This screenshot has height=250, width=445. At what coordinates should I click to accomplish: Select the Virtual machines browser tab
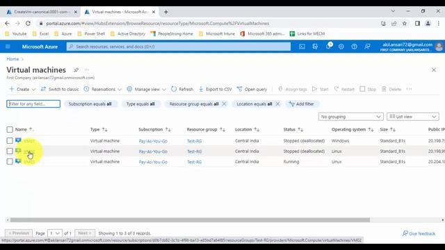(x=120, y=12)
